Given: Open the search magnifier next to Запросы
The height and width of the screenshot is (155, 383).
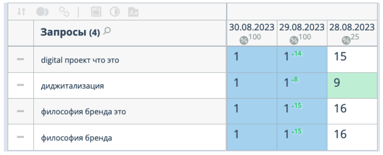Looking at the screenshot, I should [107, 31].
